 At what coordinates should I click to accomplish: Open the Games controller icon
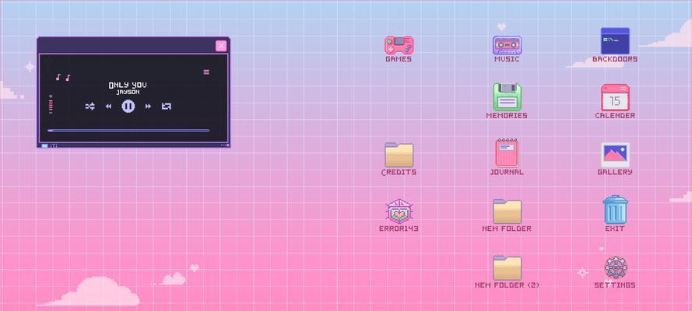[399, 45]
